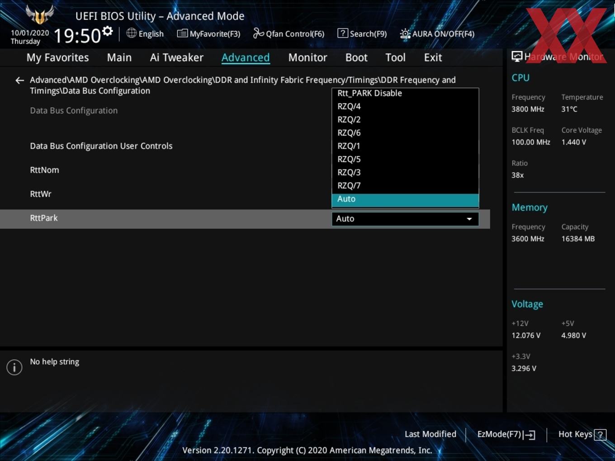Screen dimensions: 615x461
Task: Choose Rtt_PARK Disable from the list
Action: [x=405, y=93]
